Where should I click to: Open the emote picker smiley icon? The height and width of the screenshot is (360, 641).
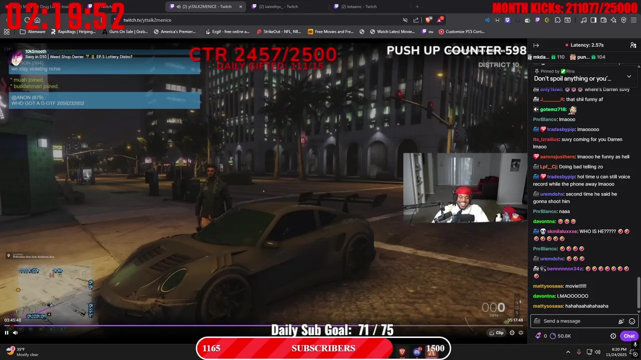[x=632, y=321]
